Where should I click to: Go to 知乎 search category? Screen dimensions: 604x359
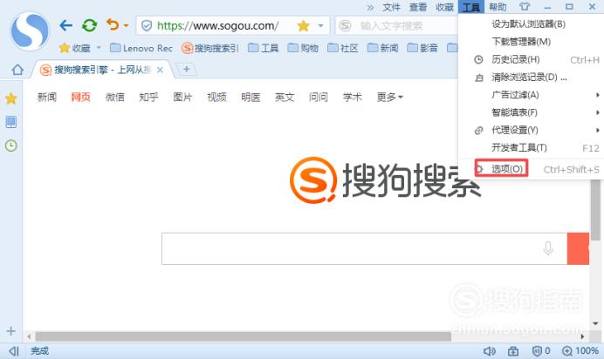point(148,98)
